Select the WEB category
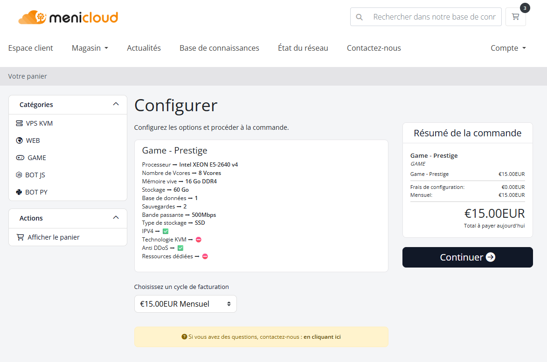This screenshot has width=547, height=362. tap(68, 141)
